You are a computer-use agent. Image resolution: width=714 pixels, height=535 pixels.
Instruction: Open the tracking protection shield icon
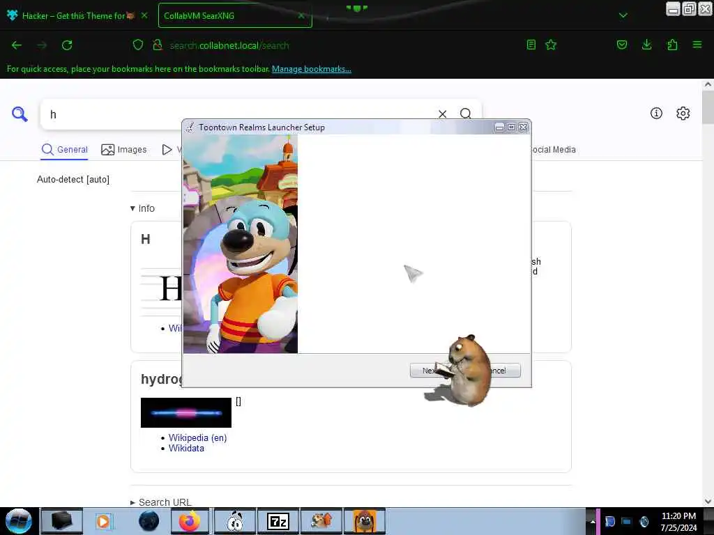tap(138, 45)
